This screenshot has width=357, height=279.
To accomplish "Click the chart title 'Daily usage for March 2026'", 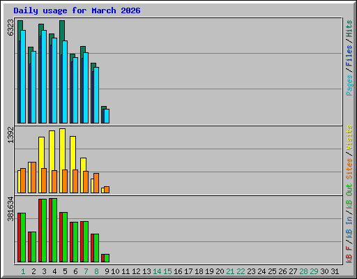I will 77,10.
